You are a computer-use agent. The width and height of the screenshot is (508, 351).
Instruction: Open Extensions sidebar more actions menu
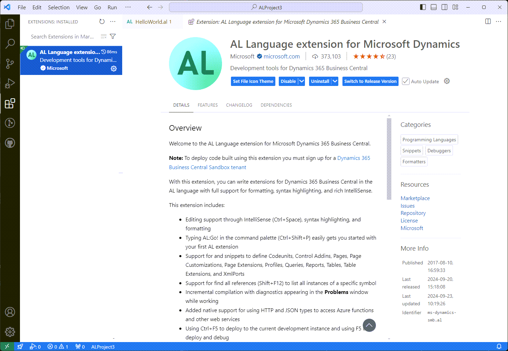(113, 22)
